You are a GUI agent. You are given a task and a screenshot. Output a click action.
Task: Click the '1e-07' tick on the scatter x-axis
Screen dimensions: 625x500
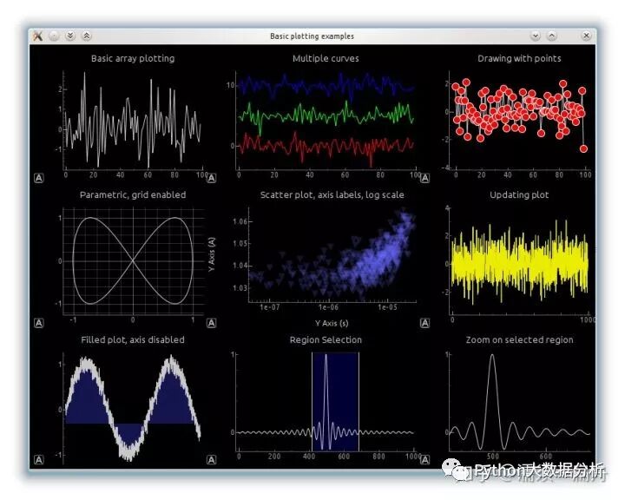pos(270,307)
